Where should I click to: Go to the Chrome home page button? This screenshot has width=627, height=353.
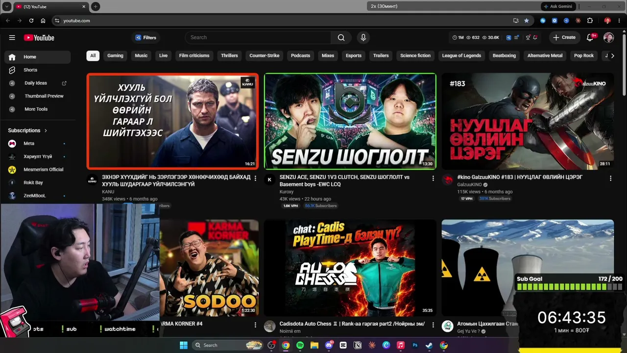43,21
